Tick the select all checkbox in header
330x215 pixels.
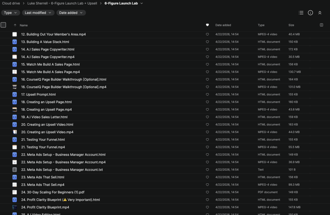point(4,25)
